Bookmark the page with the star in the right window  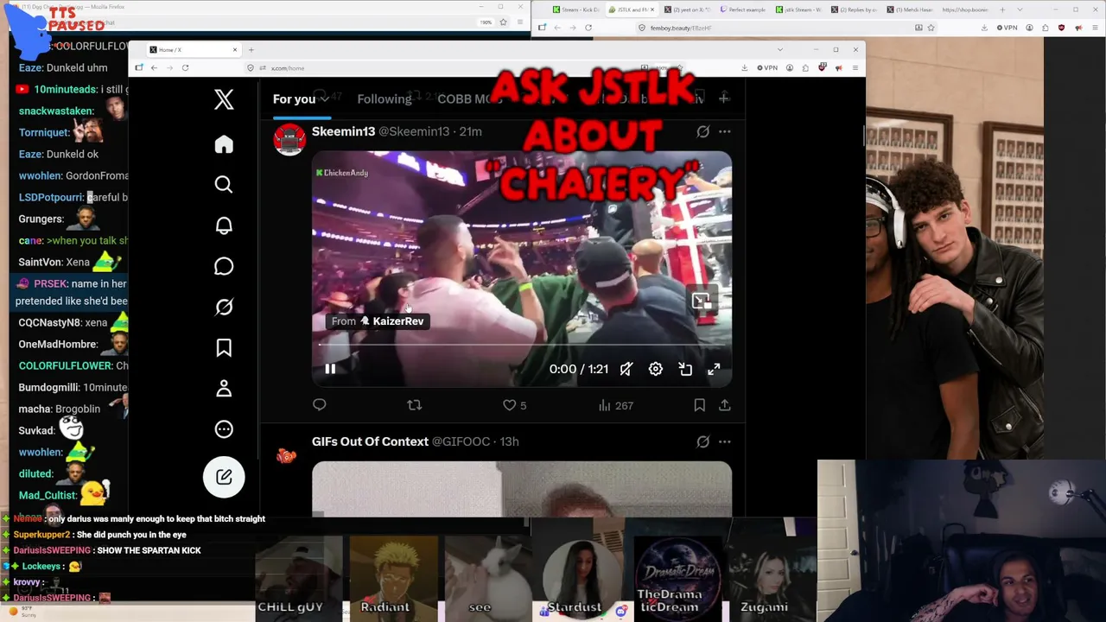coord(931,28)
